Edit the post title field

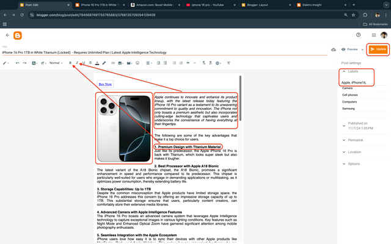(164, 52)
